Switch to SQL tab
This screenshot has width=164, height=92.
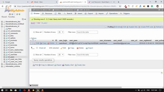[x=58, y=14]
